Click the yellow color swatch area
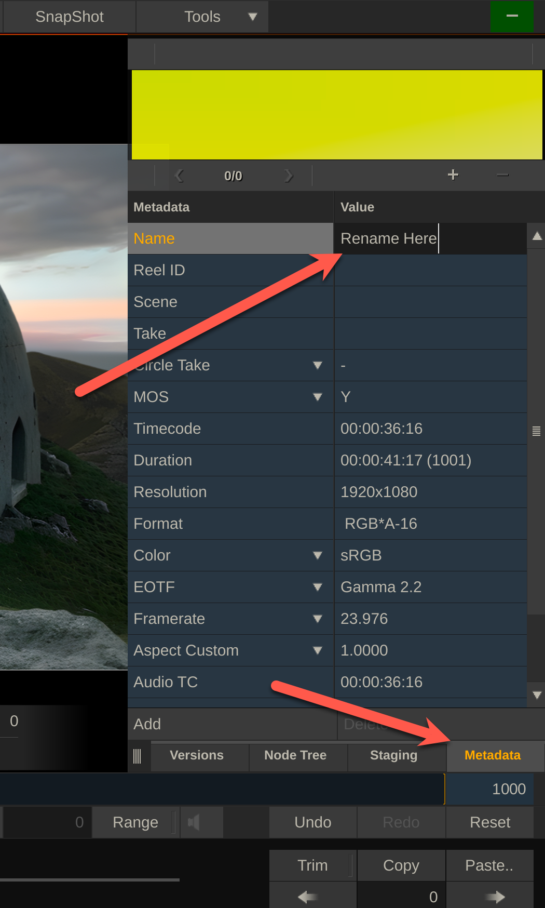Image resolution: width=545 pixels, height=908 pixels. [336, 115]
